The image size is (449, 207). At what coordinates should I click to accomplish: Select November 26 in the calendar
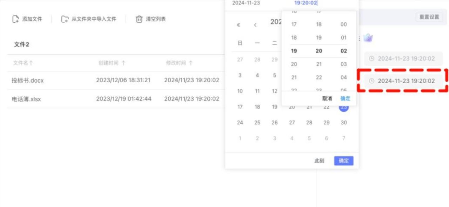pyautogui.click(x=275, y=123)
